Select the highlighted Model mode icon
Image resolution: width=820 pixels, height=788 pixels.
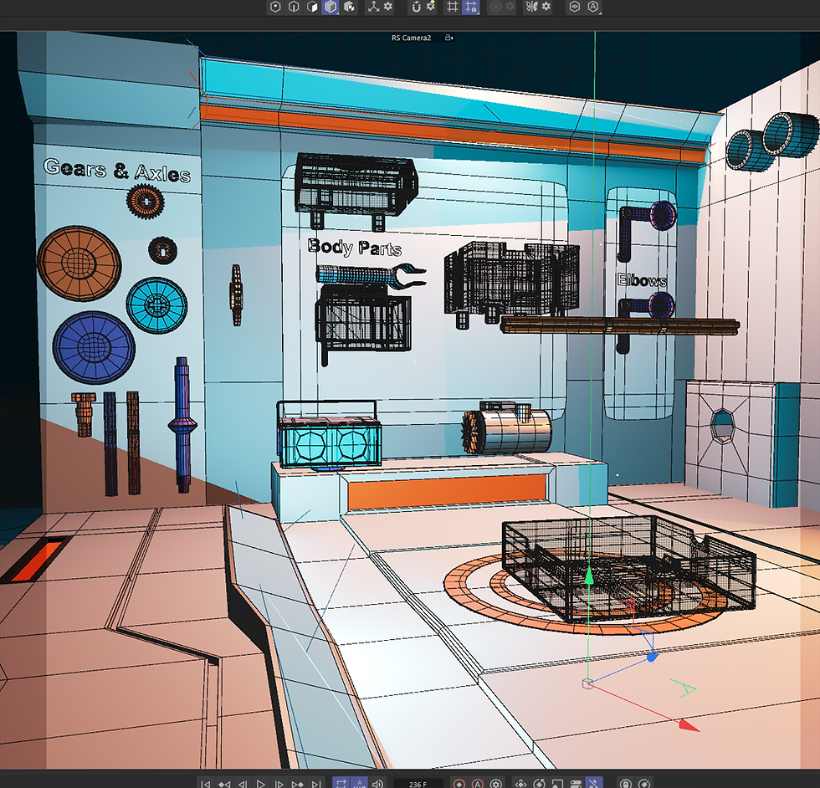click(x=331, y=7)
